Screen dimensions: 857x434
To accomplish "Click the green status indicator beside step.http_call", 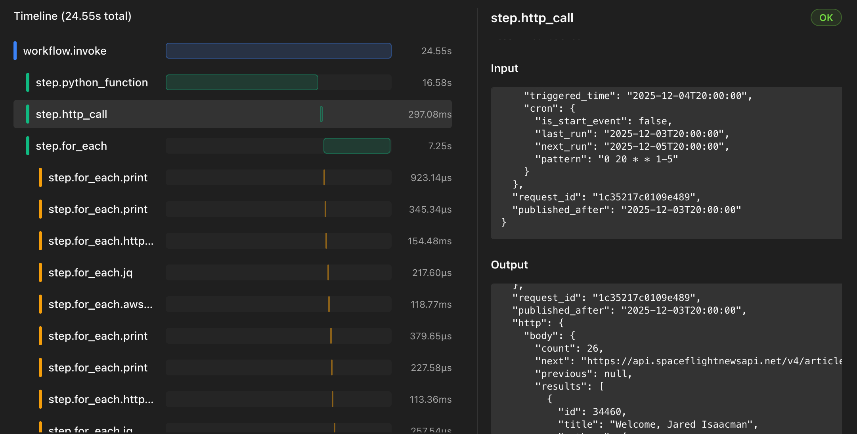I will (x=27, y=114).
